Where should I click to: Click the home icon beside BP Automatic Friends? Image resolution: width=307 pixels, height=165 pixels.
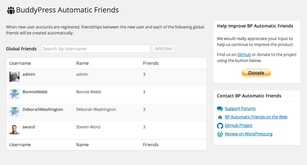coord(220,117)
